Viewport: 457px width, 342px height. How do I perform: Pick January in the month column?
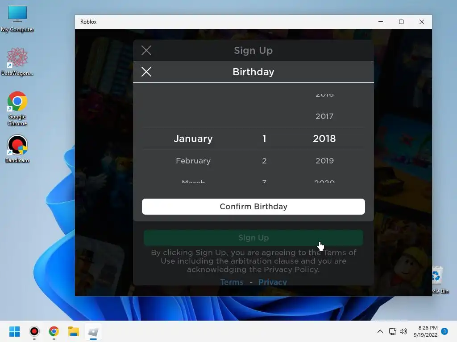tap(193, 139)
